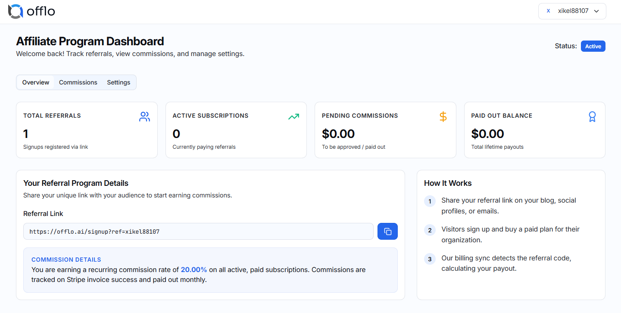Screen dimensions: 621x313
Task: Click the Pending Commissions $0.00 value
Action: coord(338,134)
